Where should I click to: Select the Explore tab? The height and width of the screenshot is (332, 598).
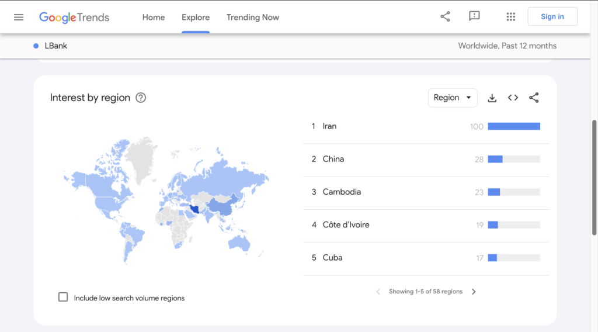coord(196,17)
